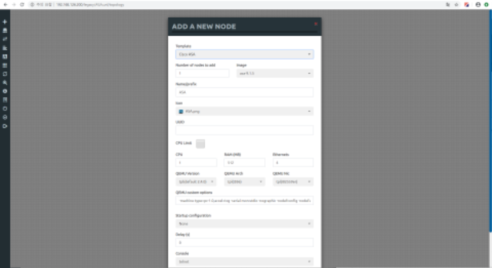492x268 pixels.
Task: Open the Template dropdown
Action: tap(244, 54)
